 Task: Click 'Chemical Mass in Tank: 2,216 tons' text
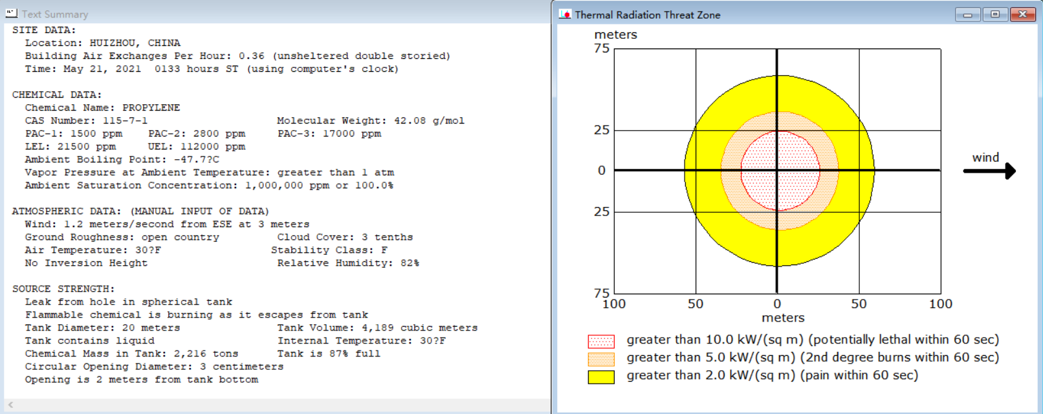(x=131, y=354)
